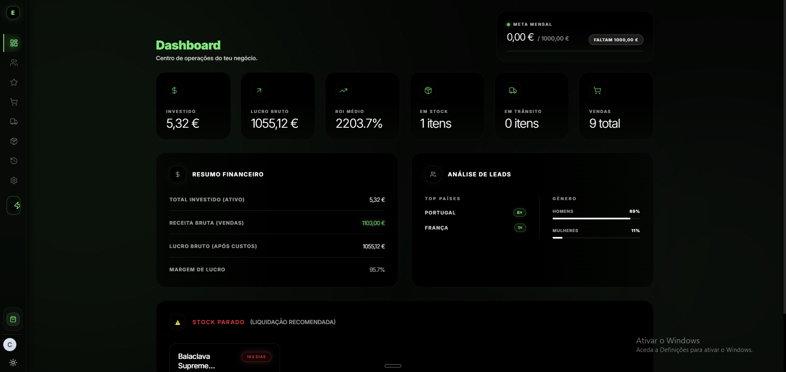
Task: Open the delivery truck sidebar icon
Action: [14, 122]
